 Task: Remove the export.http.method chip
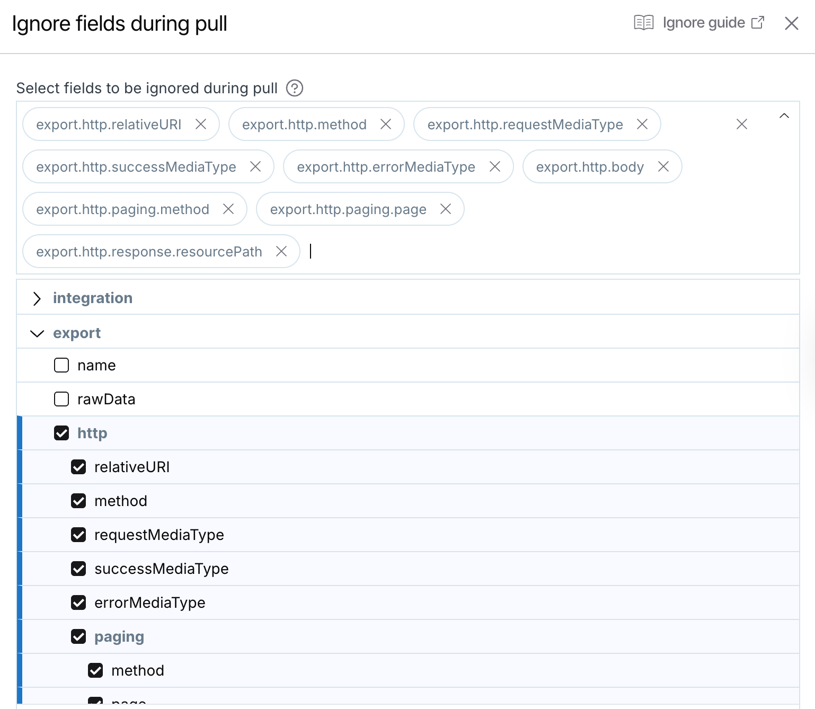386,124
